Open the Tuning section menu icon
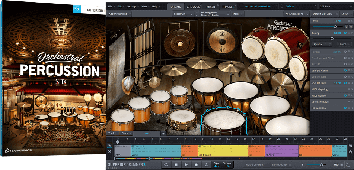 coord(349,33)
